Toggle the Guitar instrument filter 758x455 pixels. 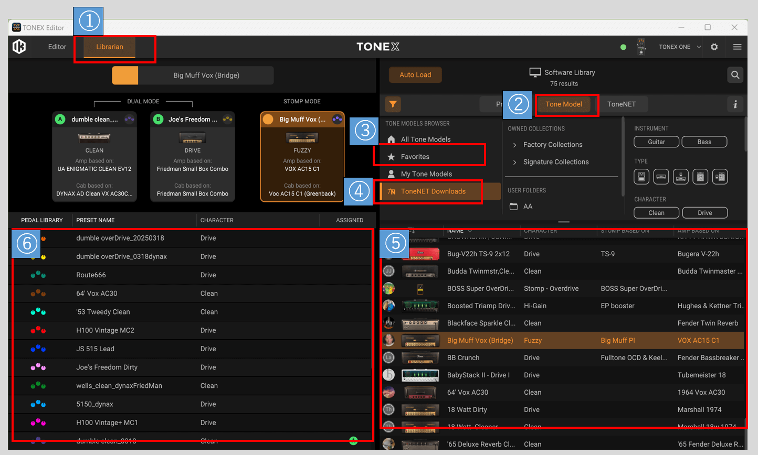656,142
